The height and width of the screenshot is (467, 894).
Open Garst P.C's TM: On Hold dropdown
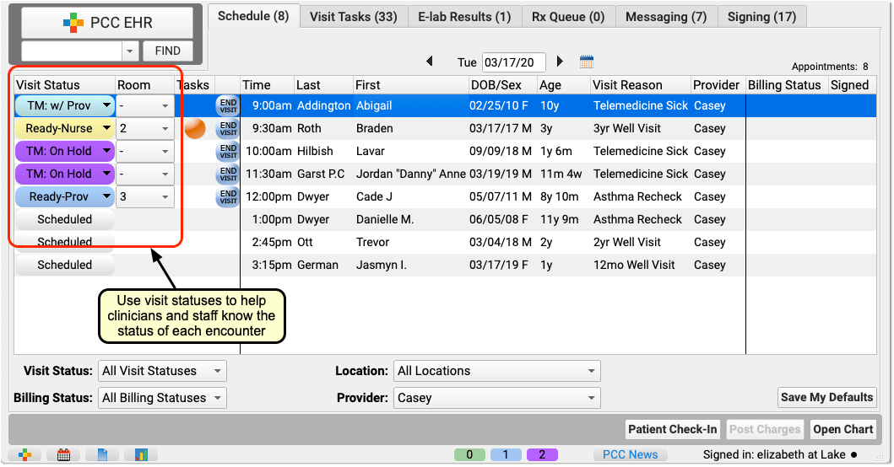64,174
